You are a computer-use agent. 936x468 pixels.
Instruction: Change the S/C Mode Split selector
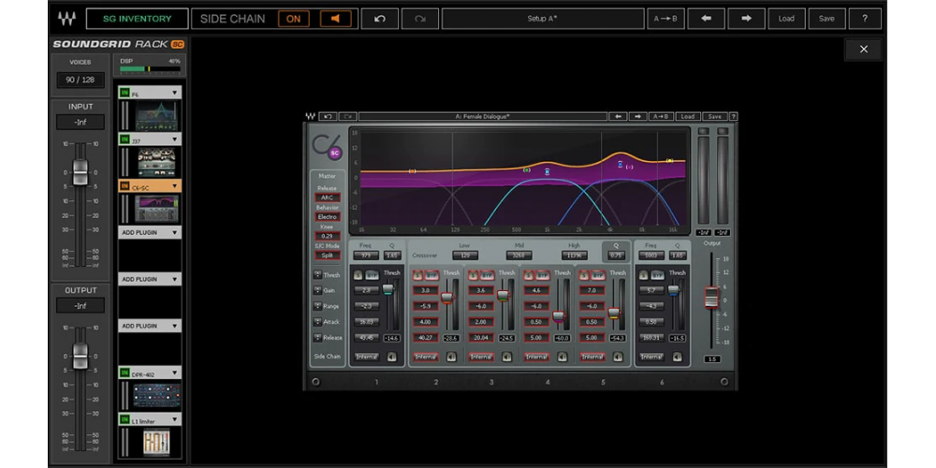pos(328,255)
